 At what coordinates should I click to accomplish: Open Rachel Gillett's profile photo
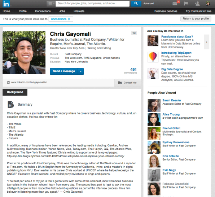tap(154, 133)
